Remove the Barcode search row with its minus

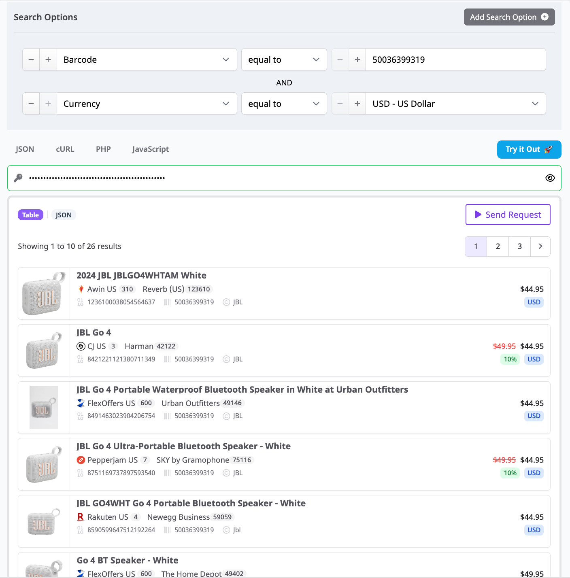pyautogui.click(x=31, y=59)
